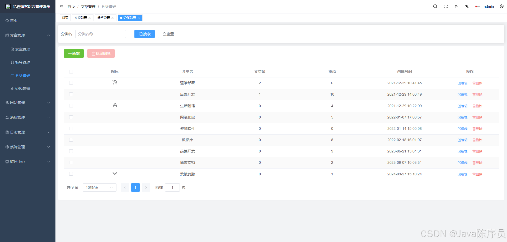Check the 网络爬虫 row checkbox
Screen dimensions: 507x242
pos(71,117)
